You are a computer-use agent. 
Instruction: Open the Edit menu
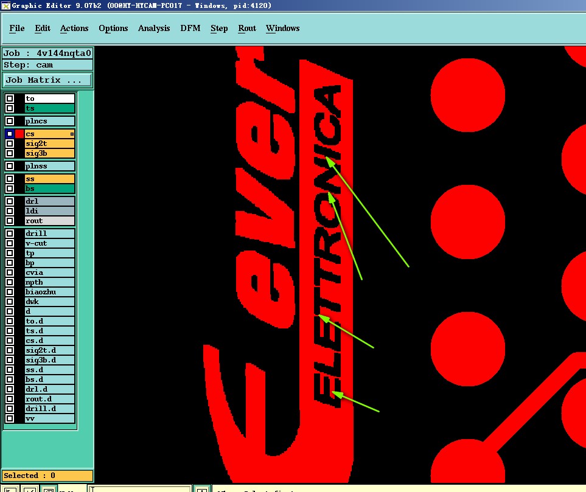click(x=42, y=29)
